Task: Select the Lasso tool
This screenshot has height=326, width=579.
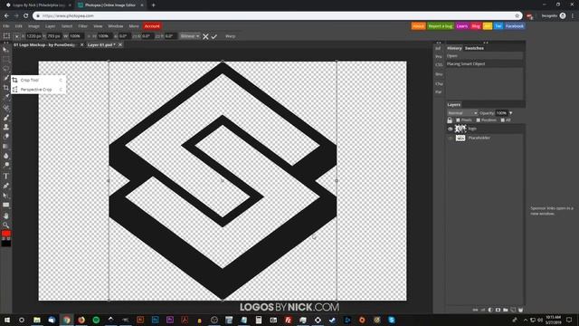Action: tap(6, 69)
